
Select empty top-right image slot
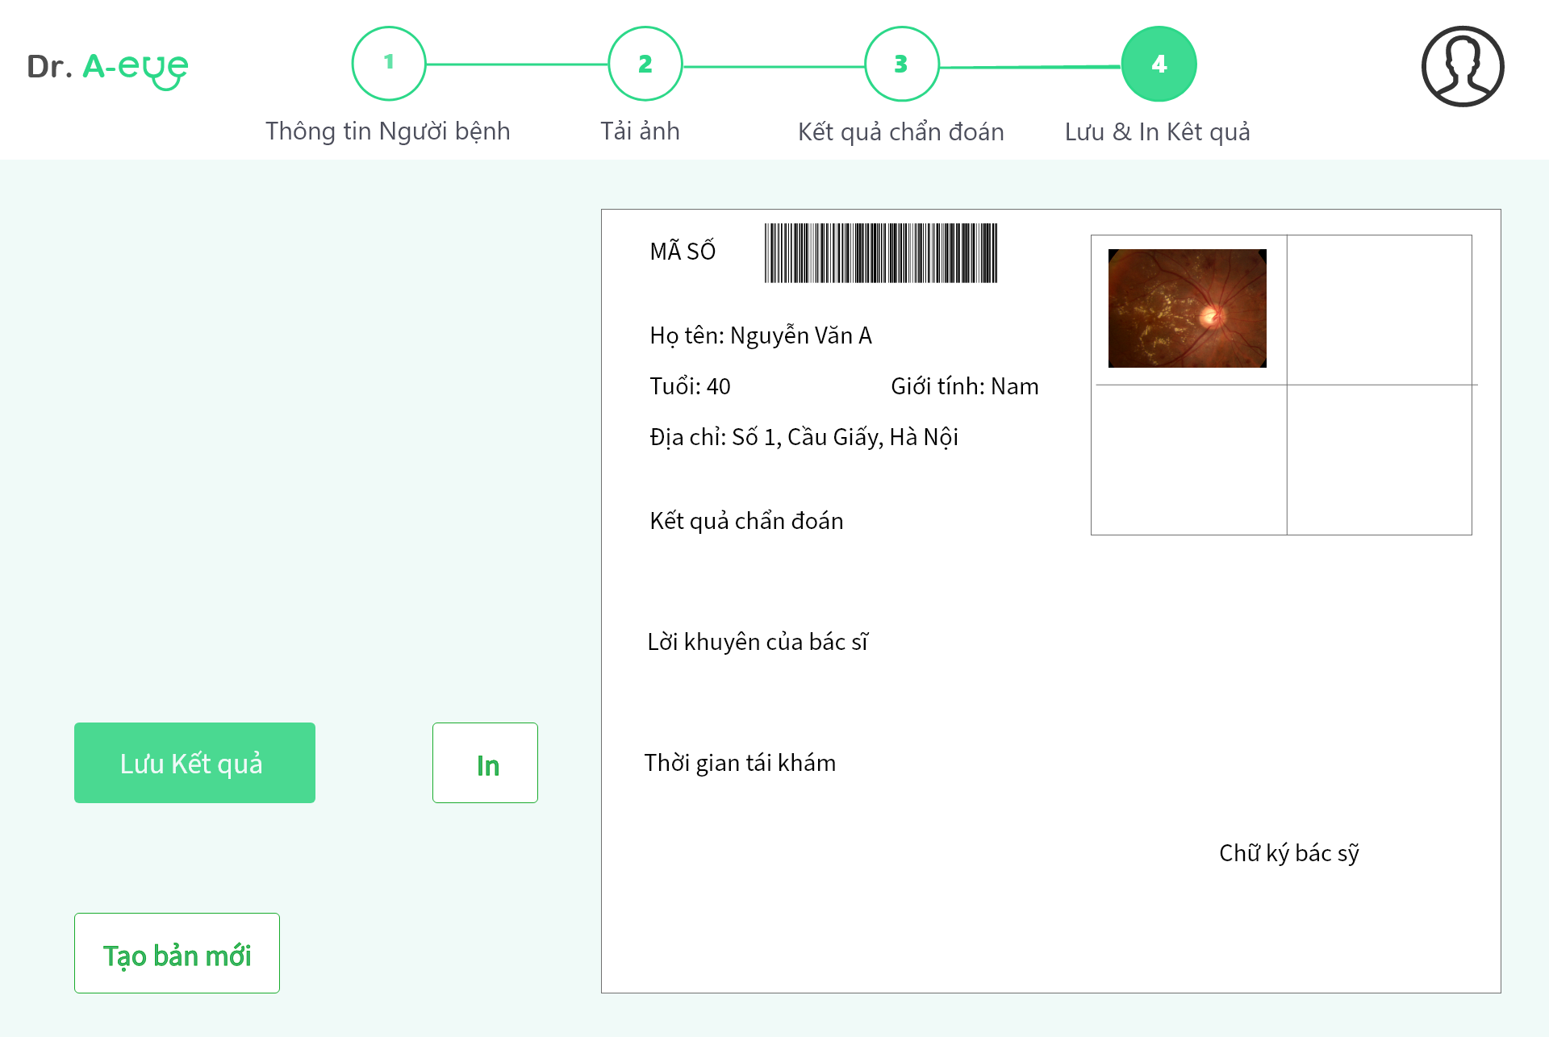coord(1379,310)
